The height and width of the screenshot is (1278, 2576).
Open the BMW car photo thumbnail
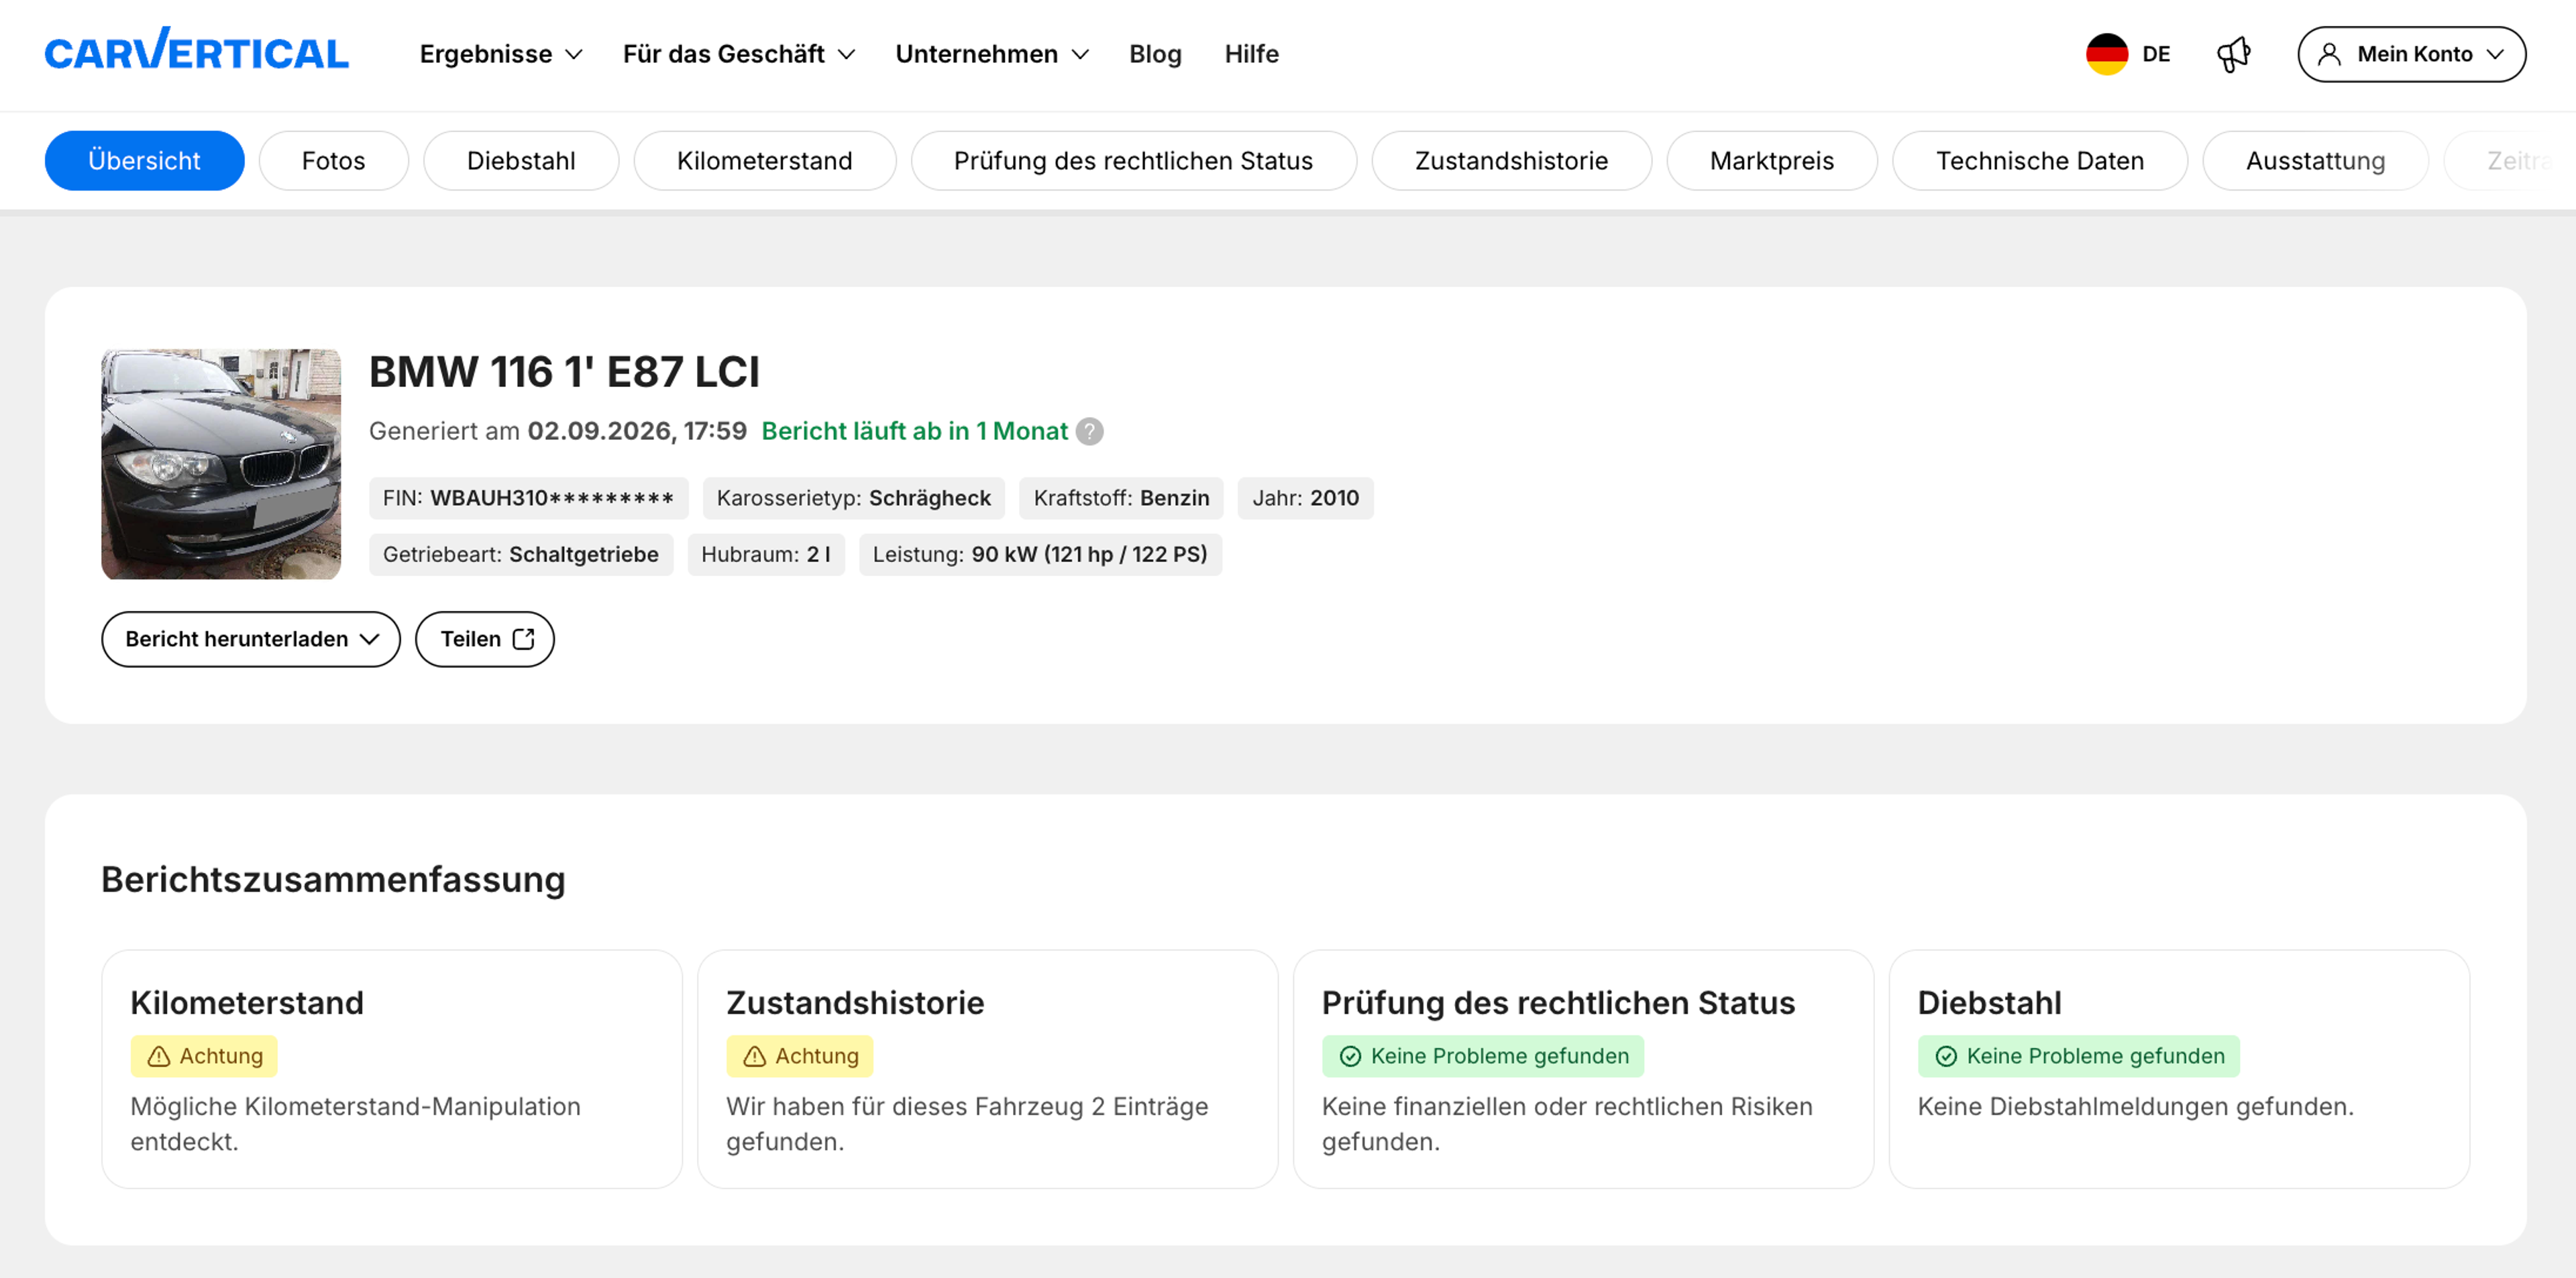click(221, 463)
